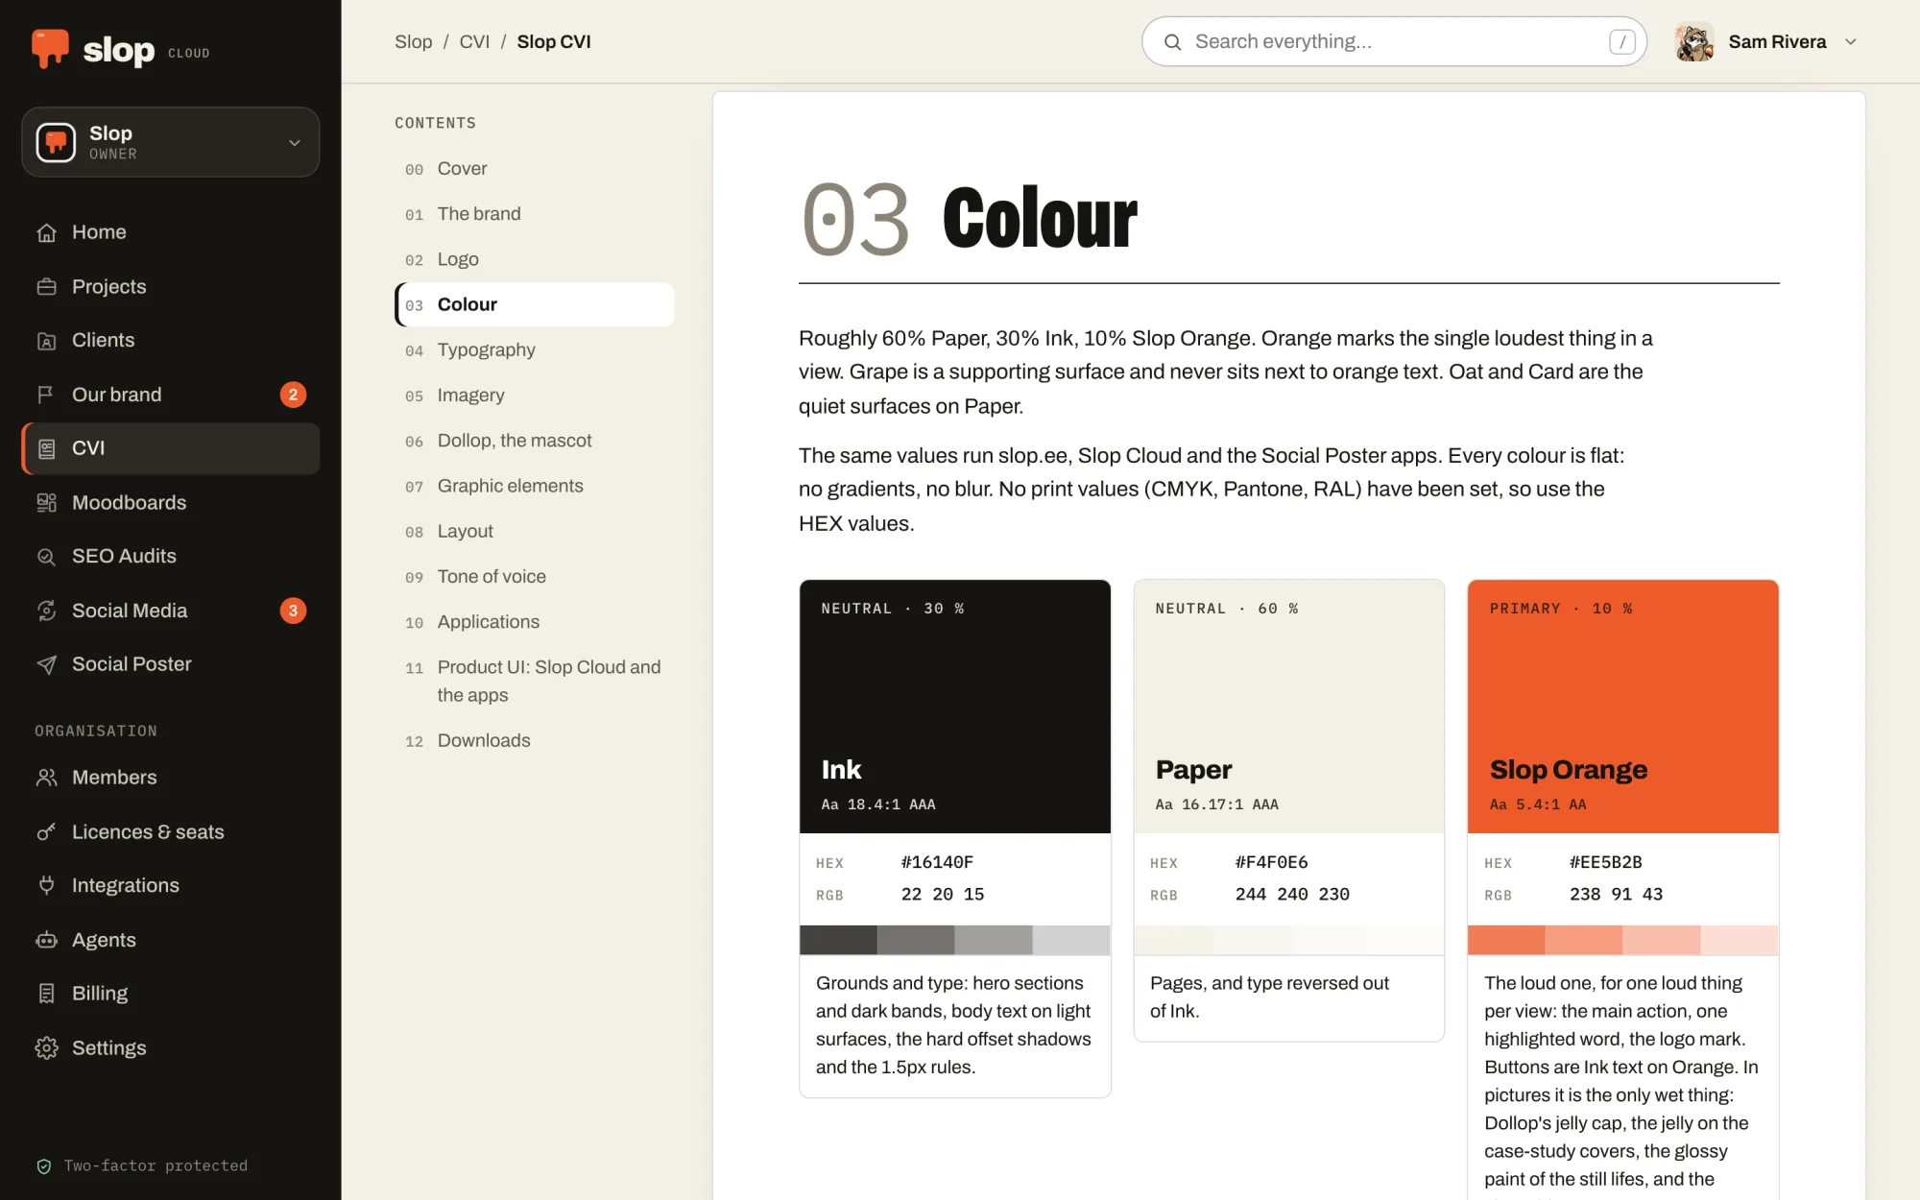
Task: Click the search magnifier icon
Action: pos(1172,42)
